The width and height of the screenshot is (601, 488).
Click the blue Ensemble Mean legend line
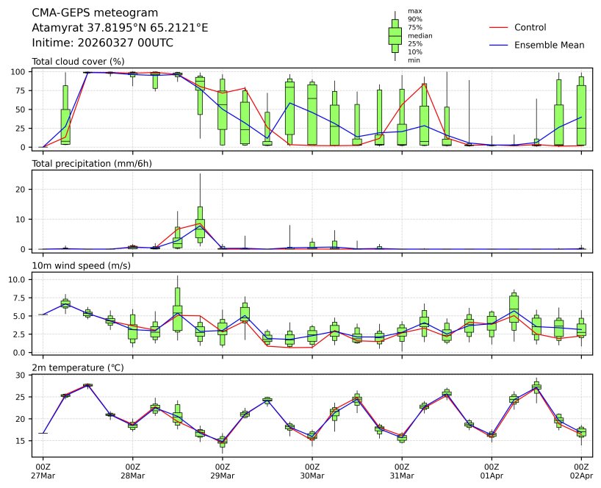499,45
